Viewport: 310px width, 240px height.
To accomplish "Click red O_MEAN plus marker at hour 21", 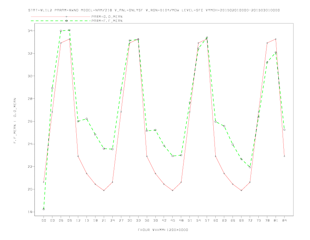I will pyautogui.click(x=104, y=191).
